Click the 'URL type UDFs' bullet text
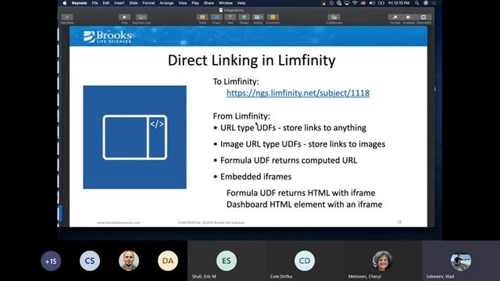The width and height of the screenshot is (500, 281). pyautogui.click(x=293, y=128)
